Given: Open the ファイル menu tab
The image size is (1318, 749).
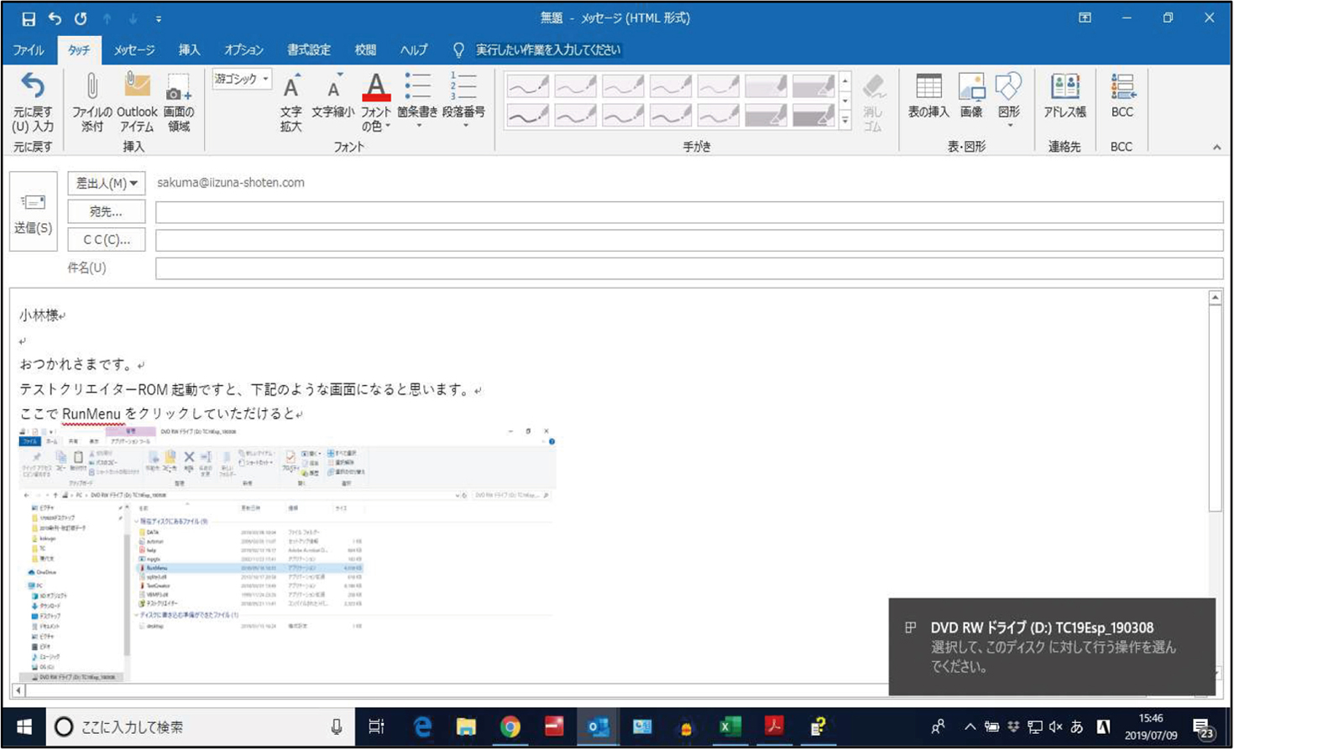Looking at the screenshot, I should coord(28,50).
